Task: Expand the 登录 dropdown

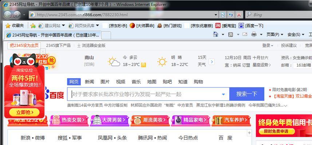Action: [268, 45]
